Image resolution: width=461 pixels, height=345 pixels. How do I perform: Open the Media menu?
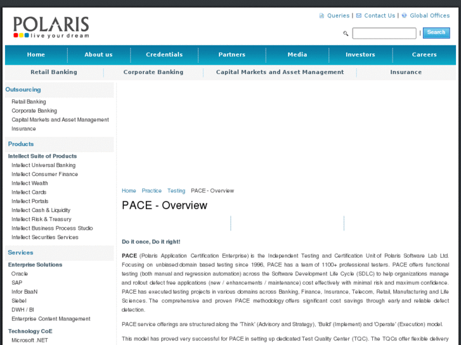[x=297, y=54]
